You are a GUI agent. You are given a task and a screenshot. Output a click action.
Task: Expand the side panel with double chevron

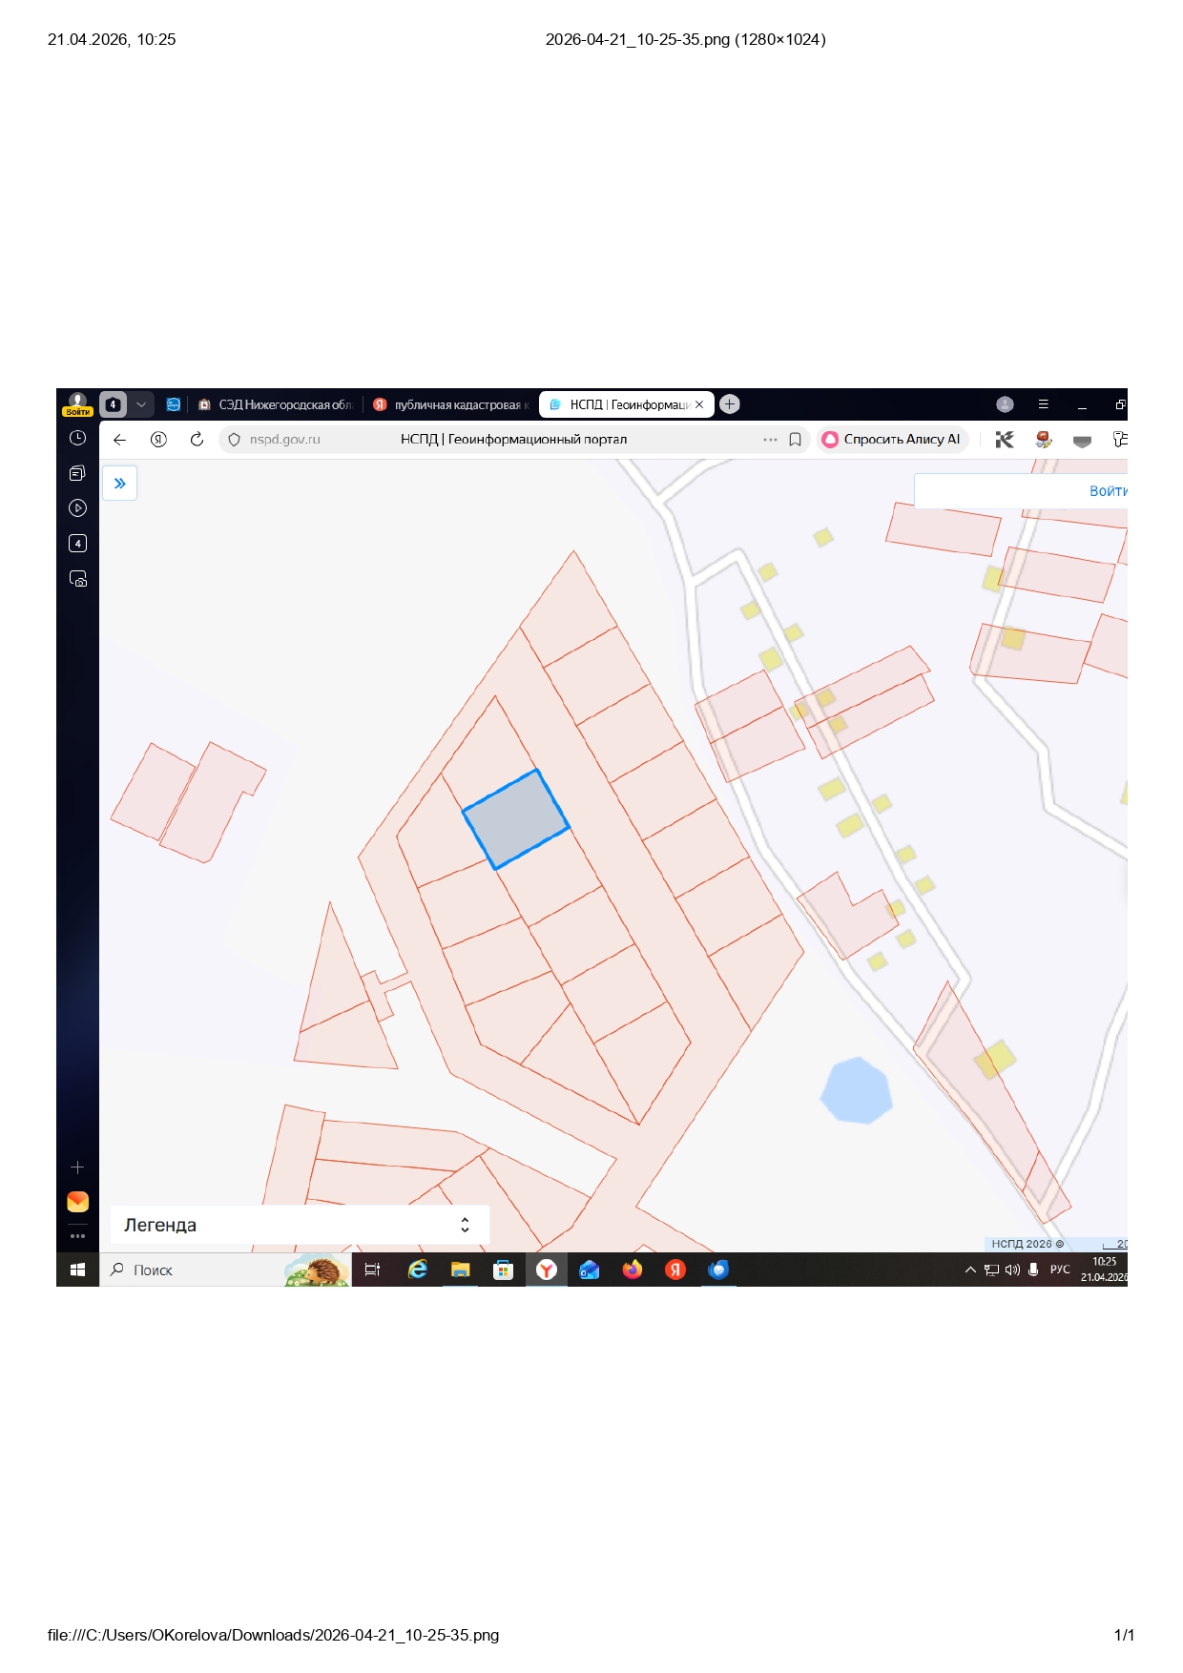(120, 484)
